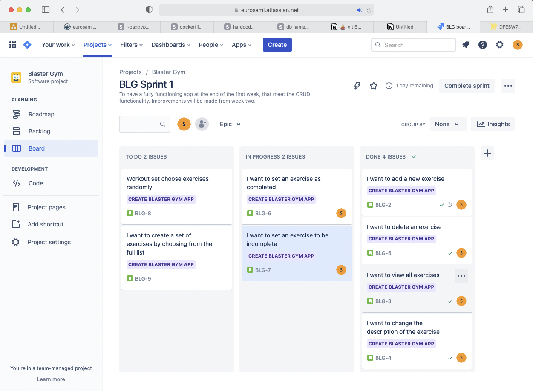Click the Code icon in sidebar
This screenshot has width=533, height=391.
[16, 183]
